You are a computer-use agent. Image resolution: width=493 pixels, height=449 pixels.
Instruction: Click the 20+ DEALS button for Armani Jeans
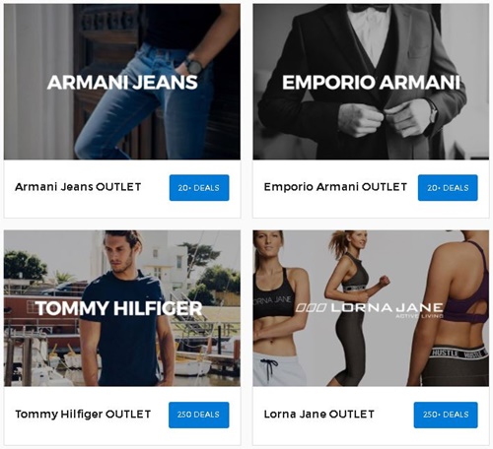[199, 188]
